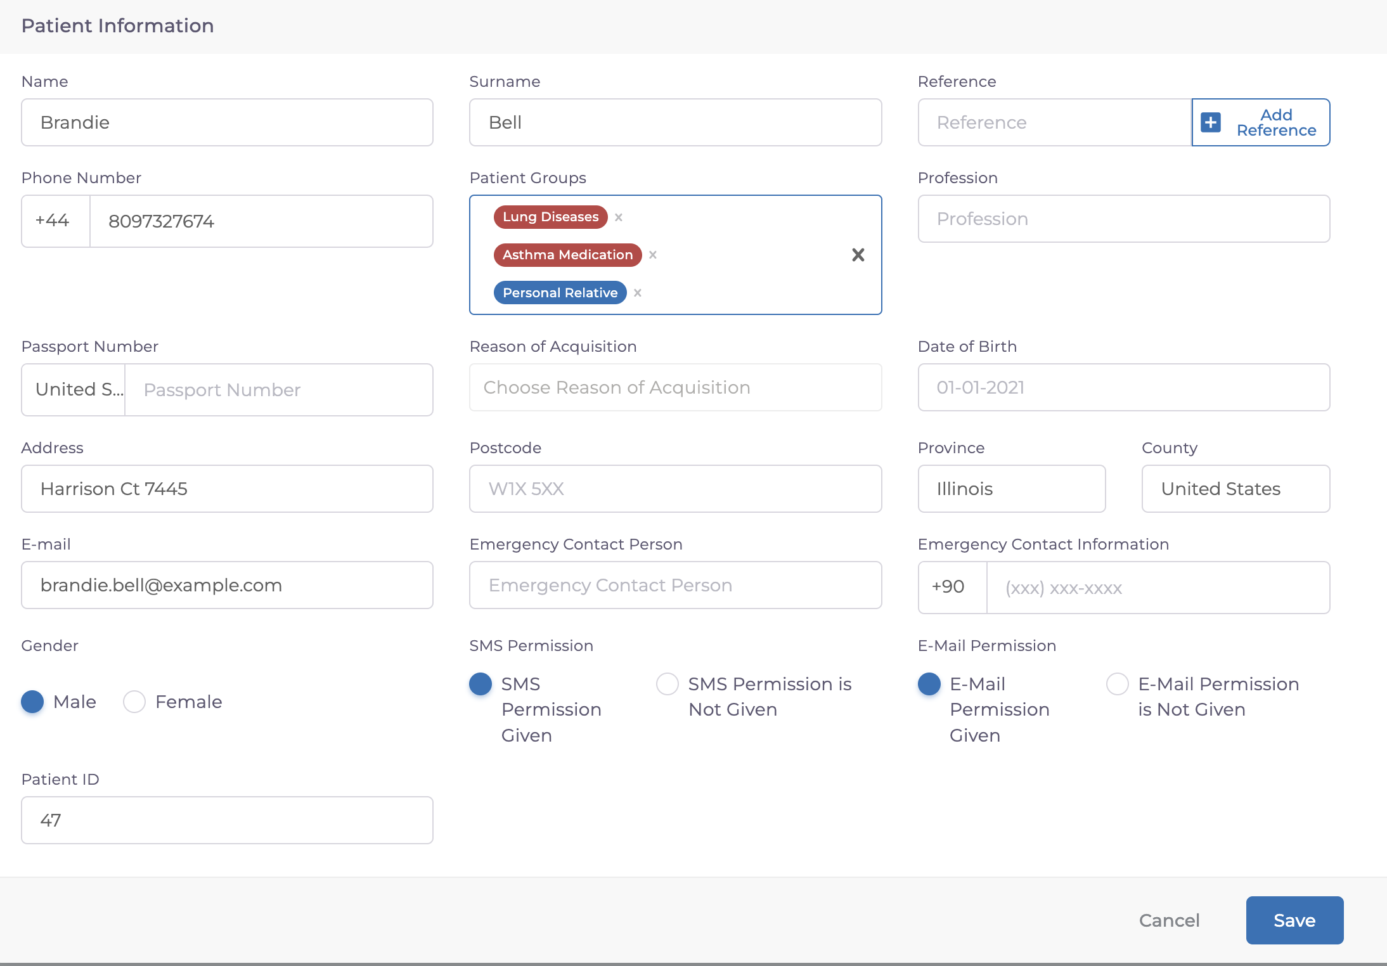1387x966 pixels.
Task: Remove the Asthma Medication group tag
Action: point(653,255)
